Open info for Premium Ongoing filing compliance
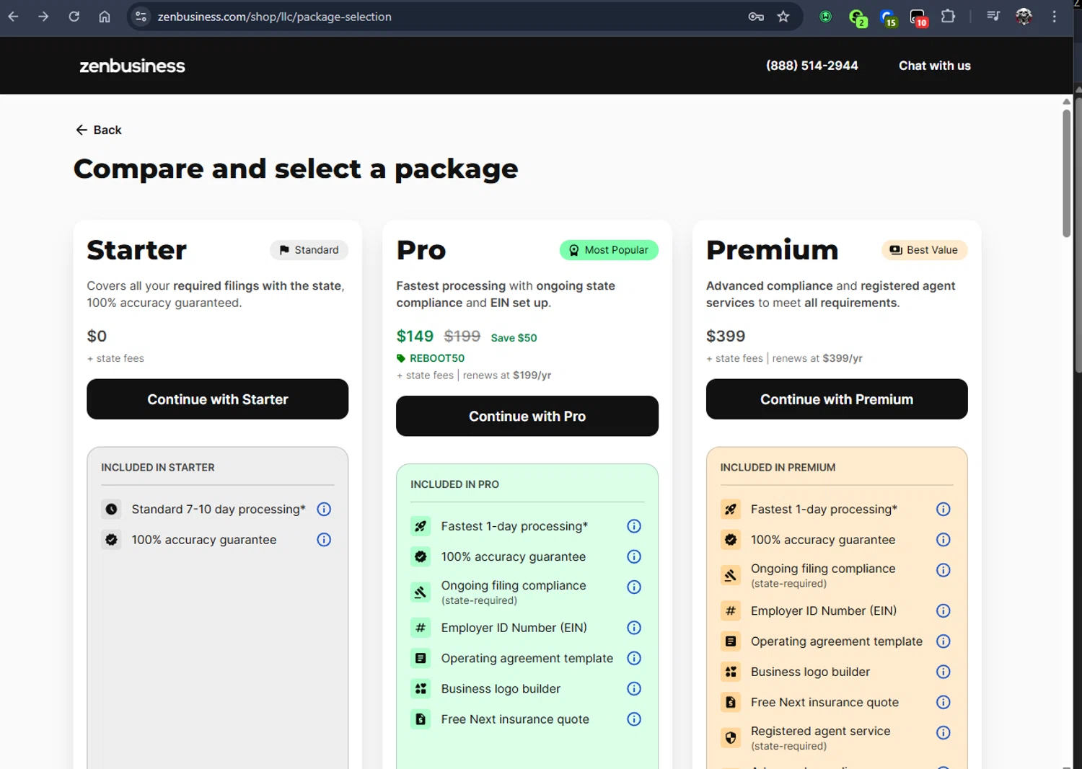This screenshot has width=1082, height=769. (943, 570)
